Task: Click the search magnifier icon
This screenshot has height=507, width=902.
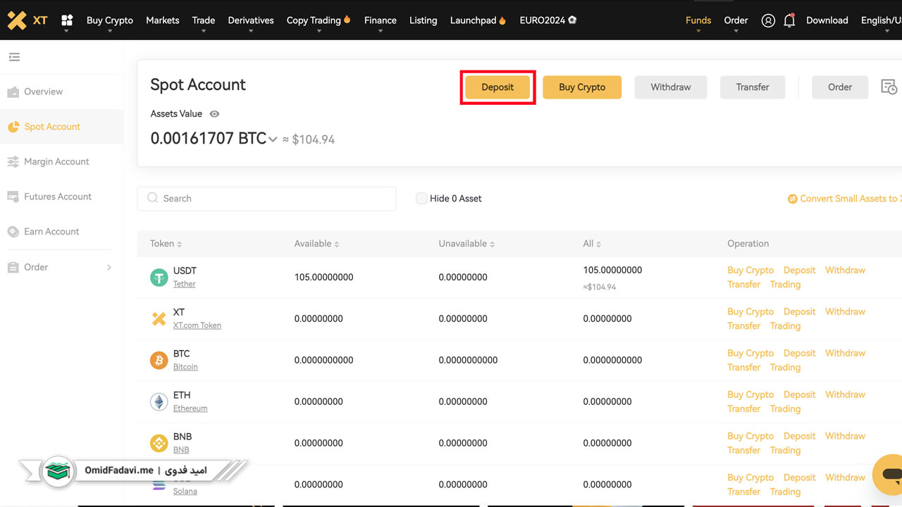Action: pyautogui.click(x=152, y=199)
